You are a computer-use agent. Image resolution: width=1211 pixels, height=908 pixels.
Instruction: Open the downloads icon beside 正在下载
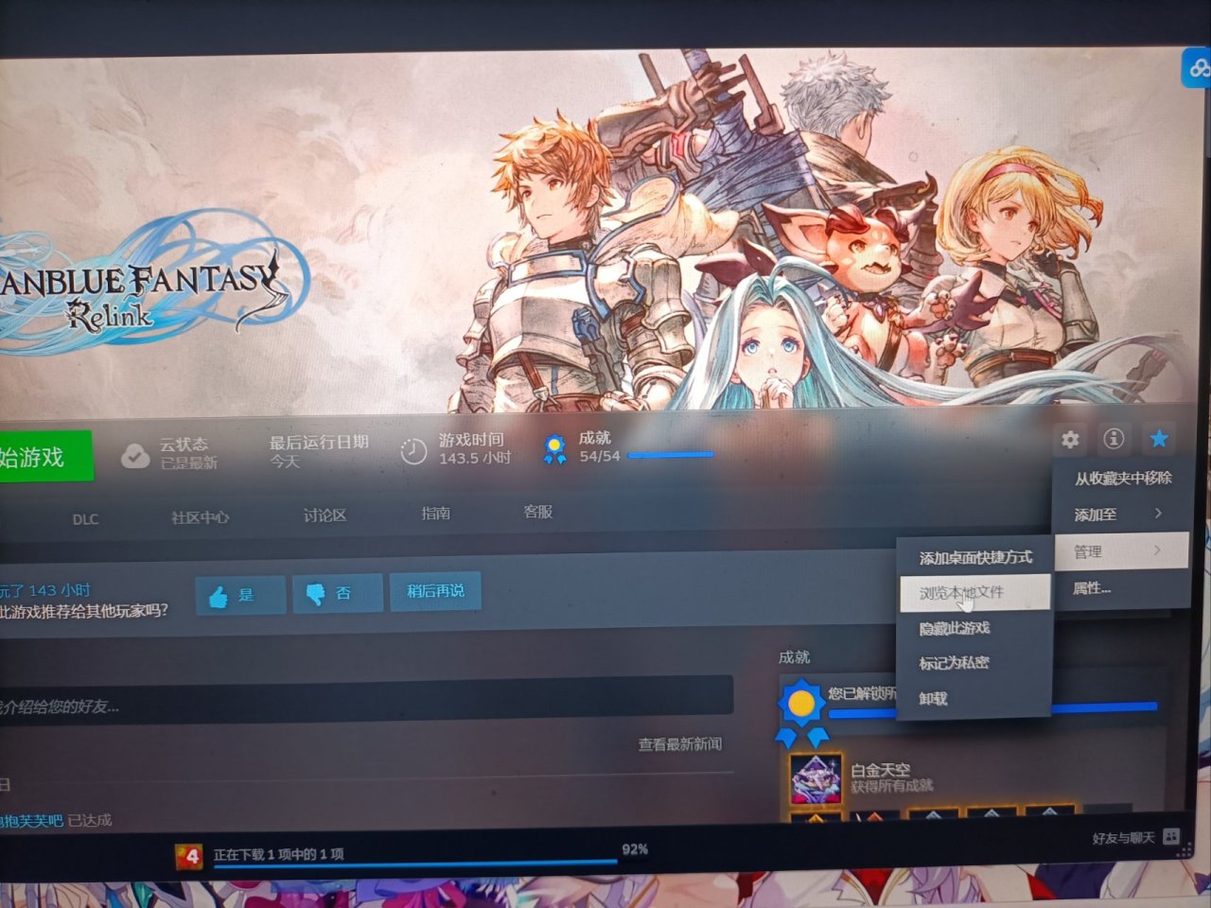tap(188, 856)
